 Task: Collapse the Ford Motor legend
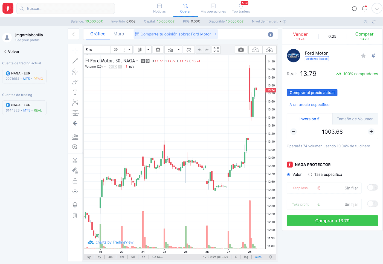(x=87, y=61)
